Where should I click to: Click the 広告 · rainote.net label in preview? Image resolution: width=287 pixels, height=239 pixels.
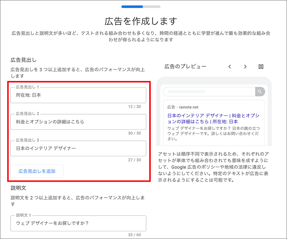tap(183, 107)
